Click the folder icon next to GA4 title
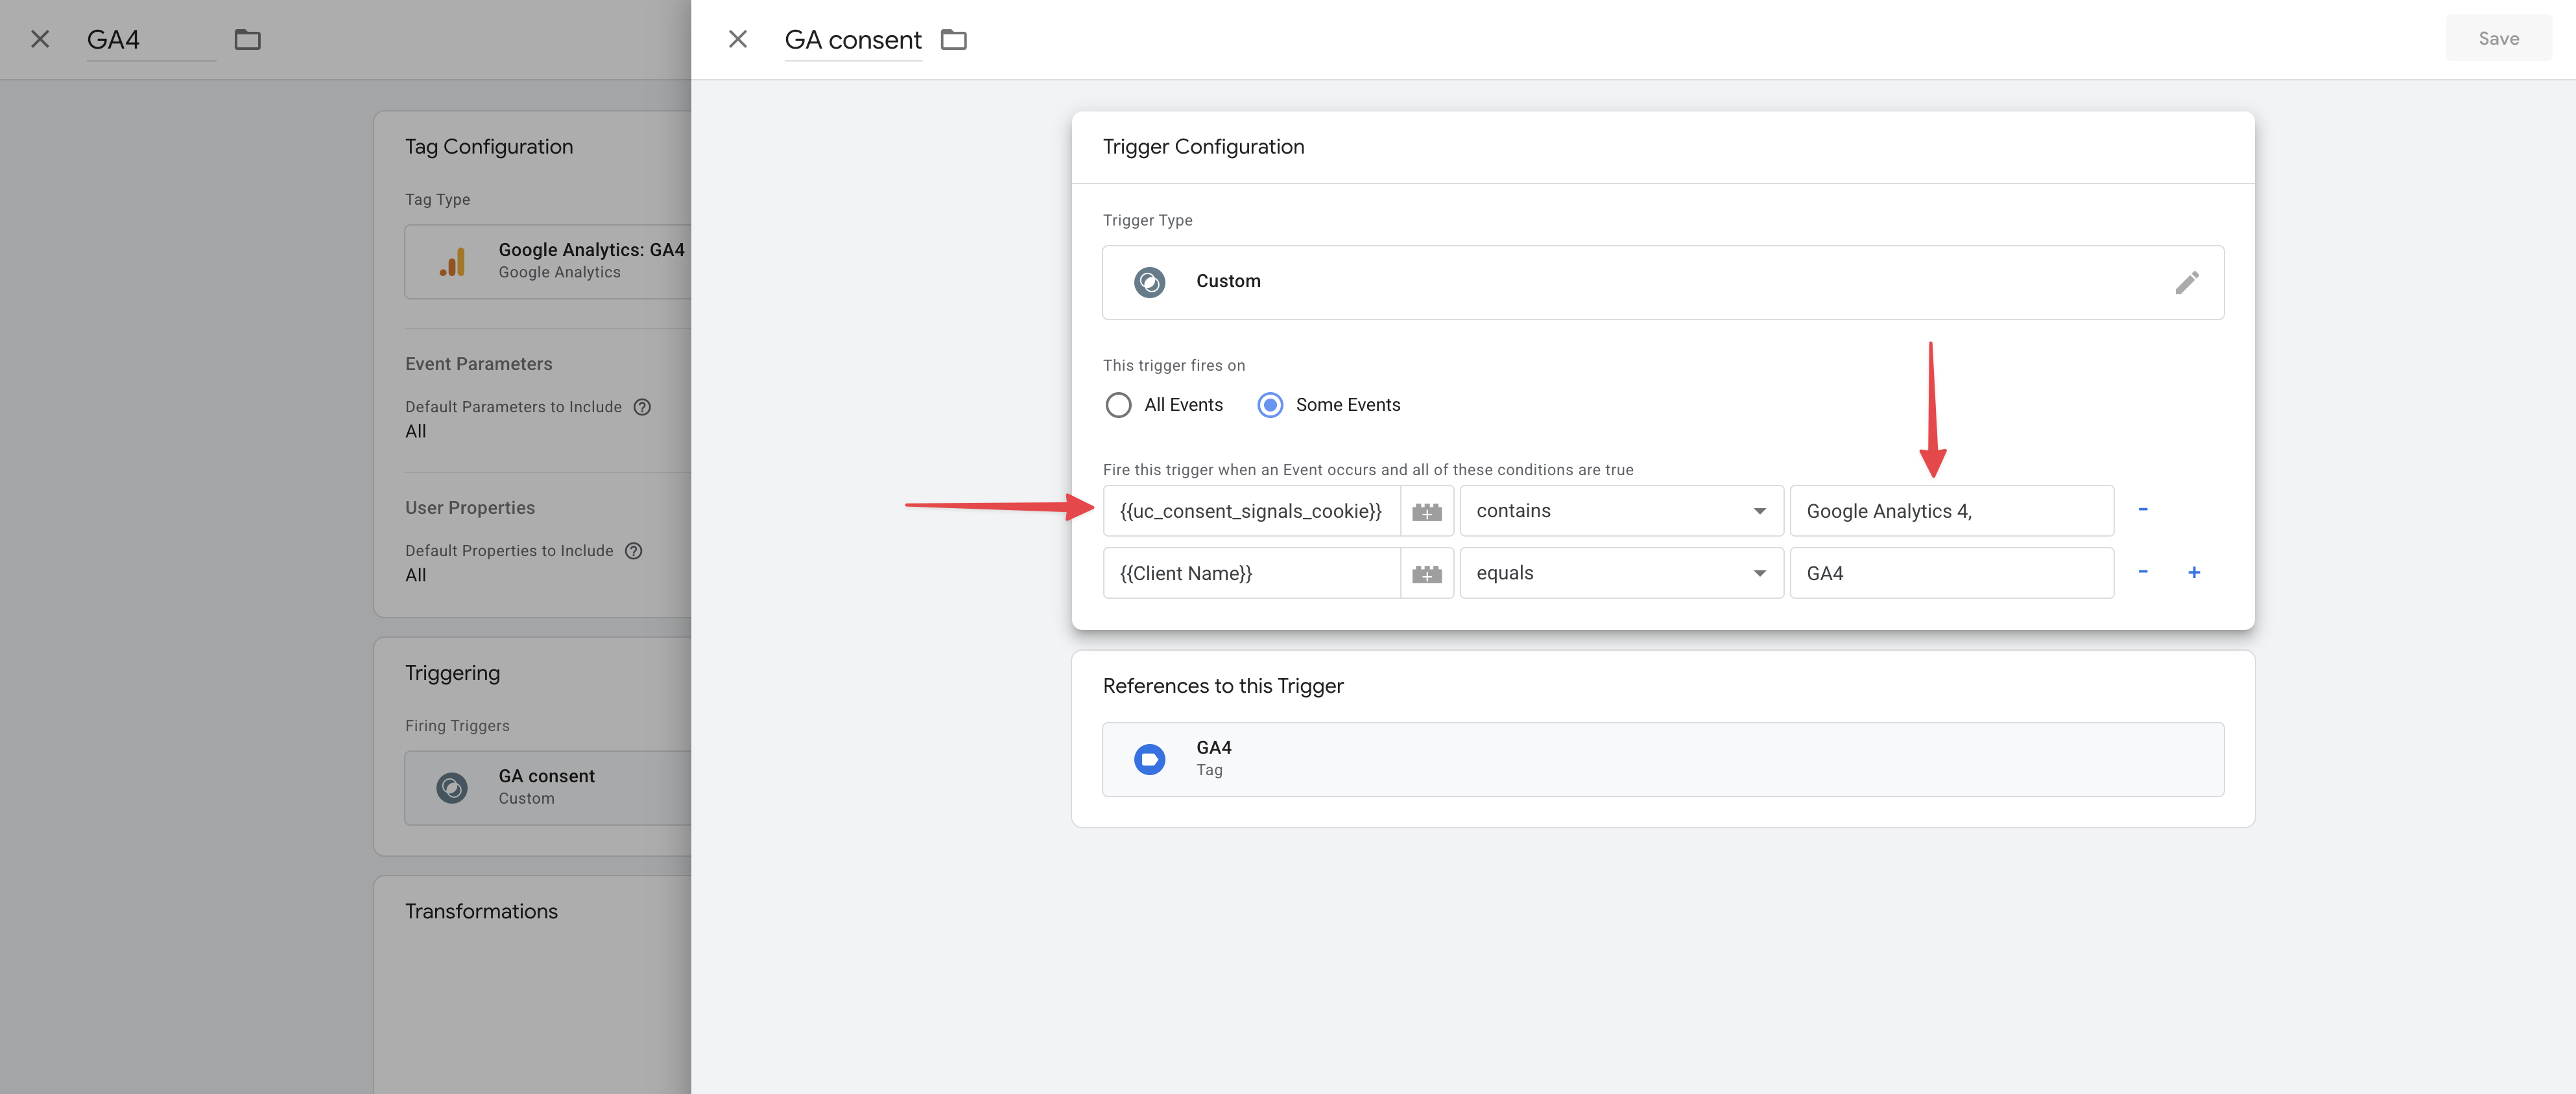This screenshot has height=1094, width=2576. pos(248,39)
